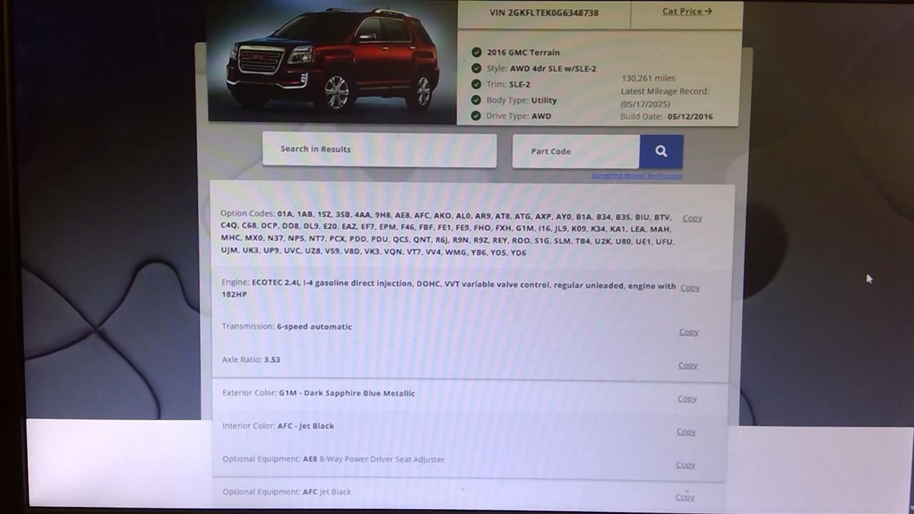Focus the Search in Results field
The width and height of the screenshot is (914, 514).
pos(379,149)
